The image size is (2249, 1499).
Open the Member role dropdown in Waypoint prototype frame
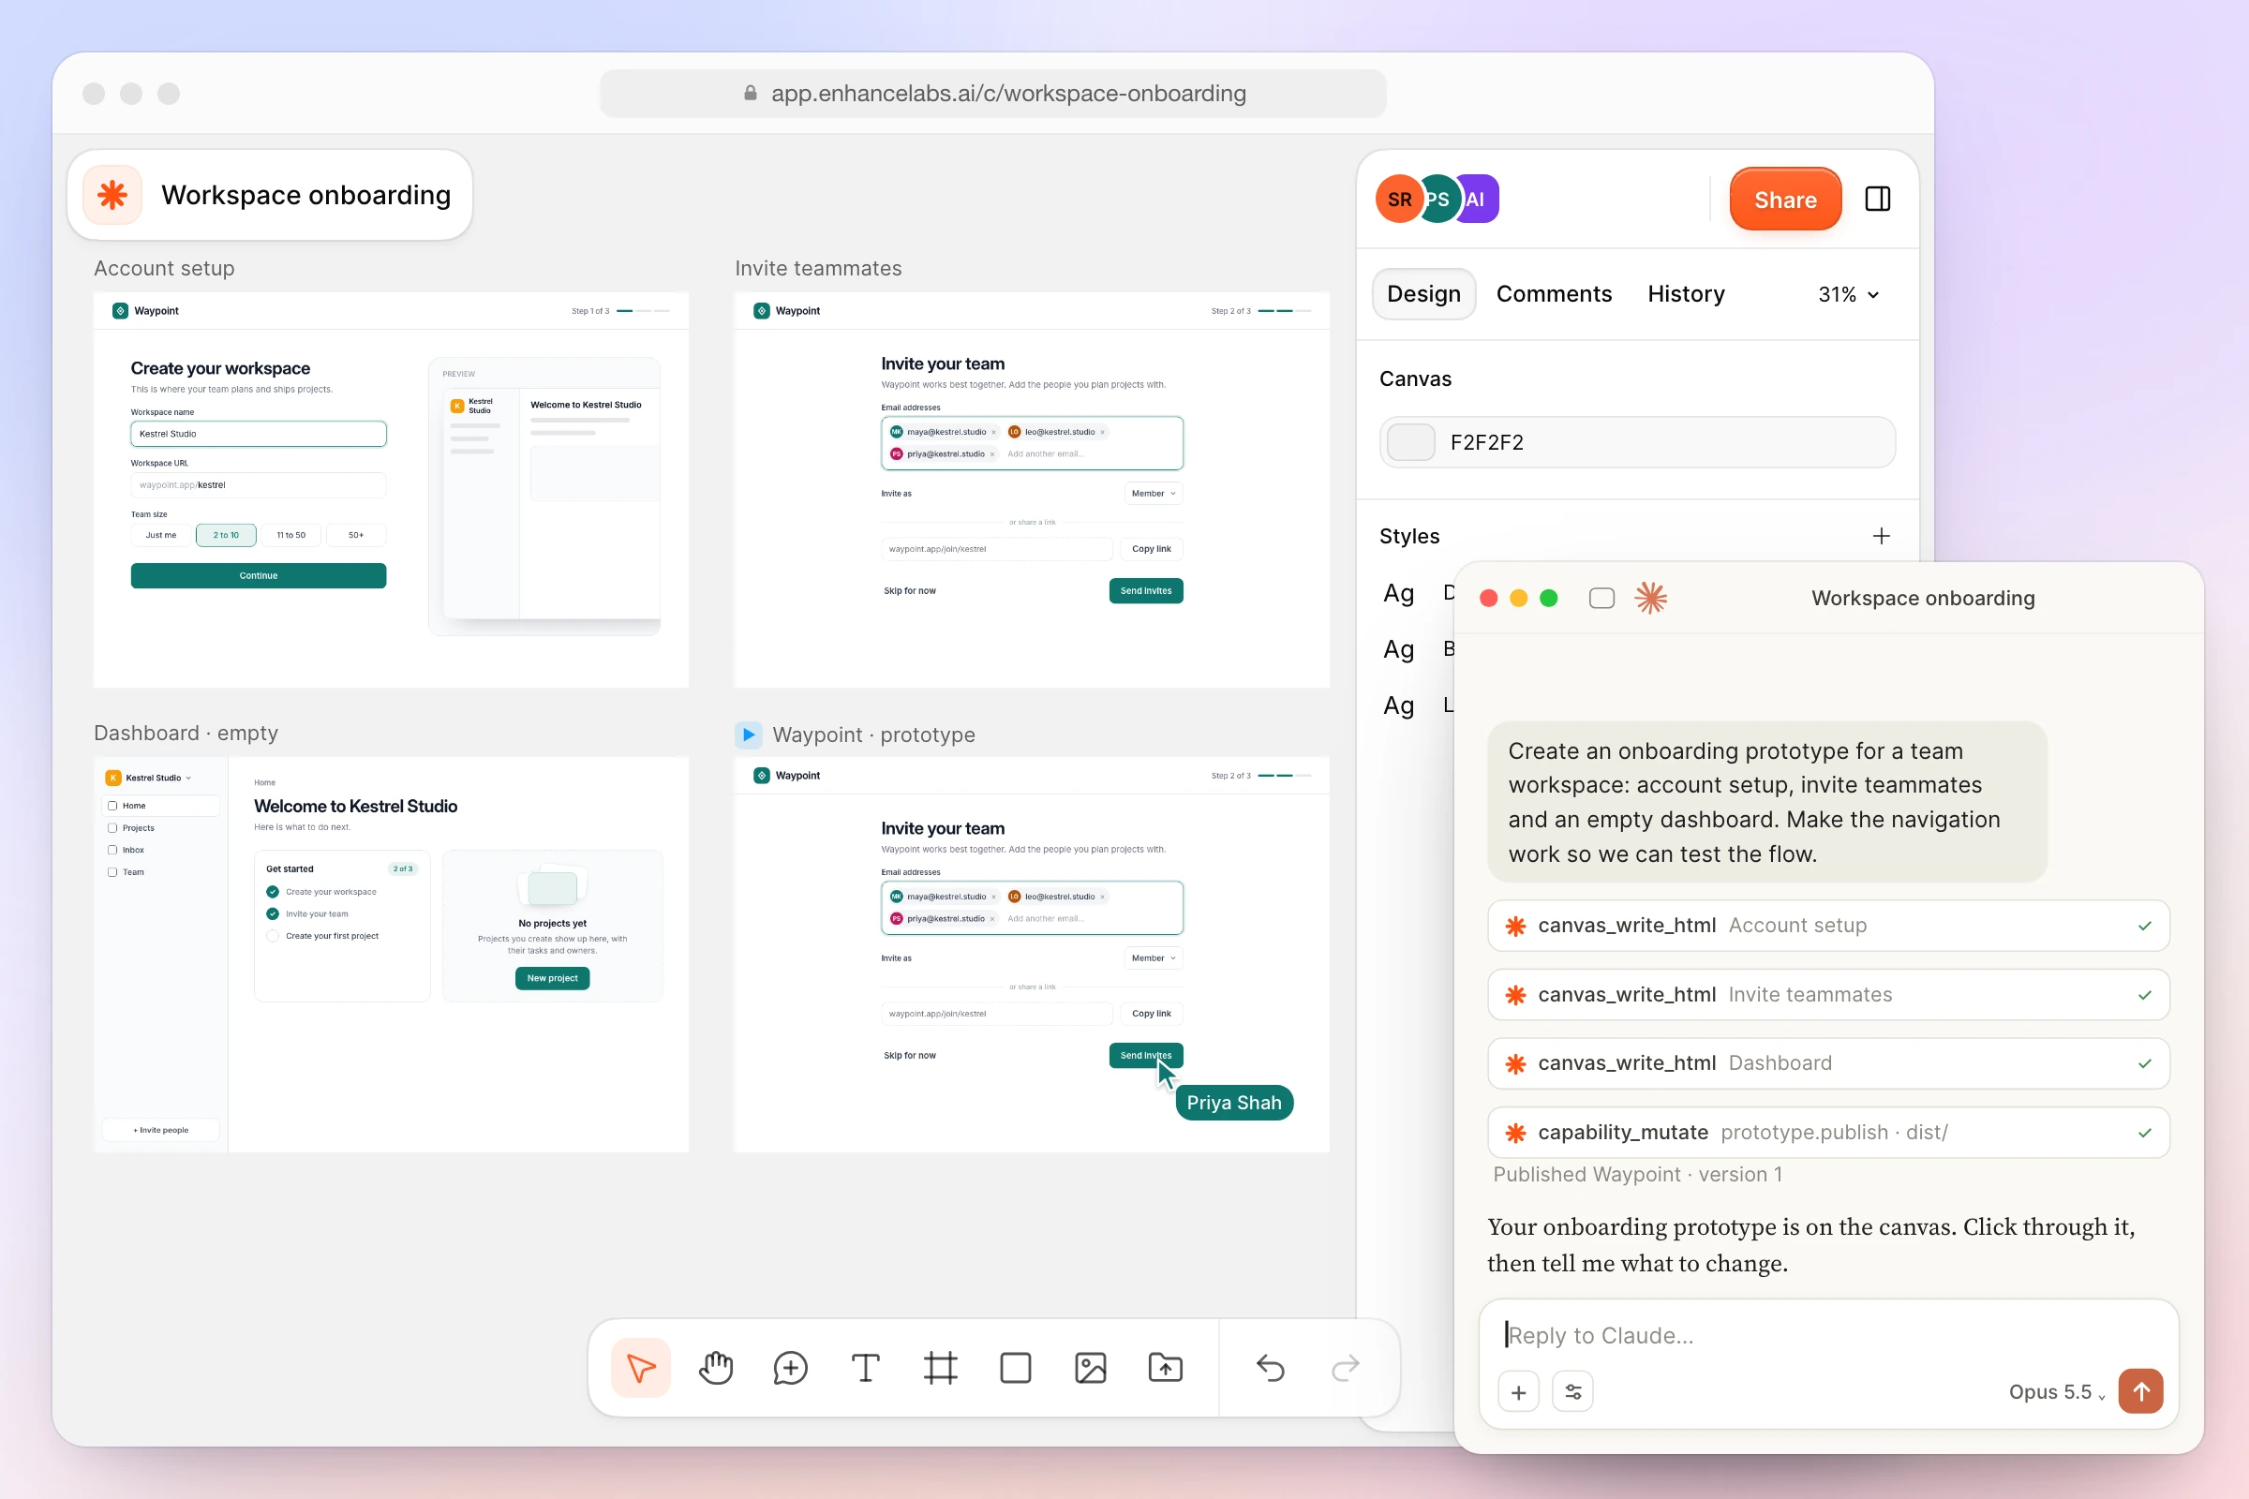point(1154,957)
